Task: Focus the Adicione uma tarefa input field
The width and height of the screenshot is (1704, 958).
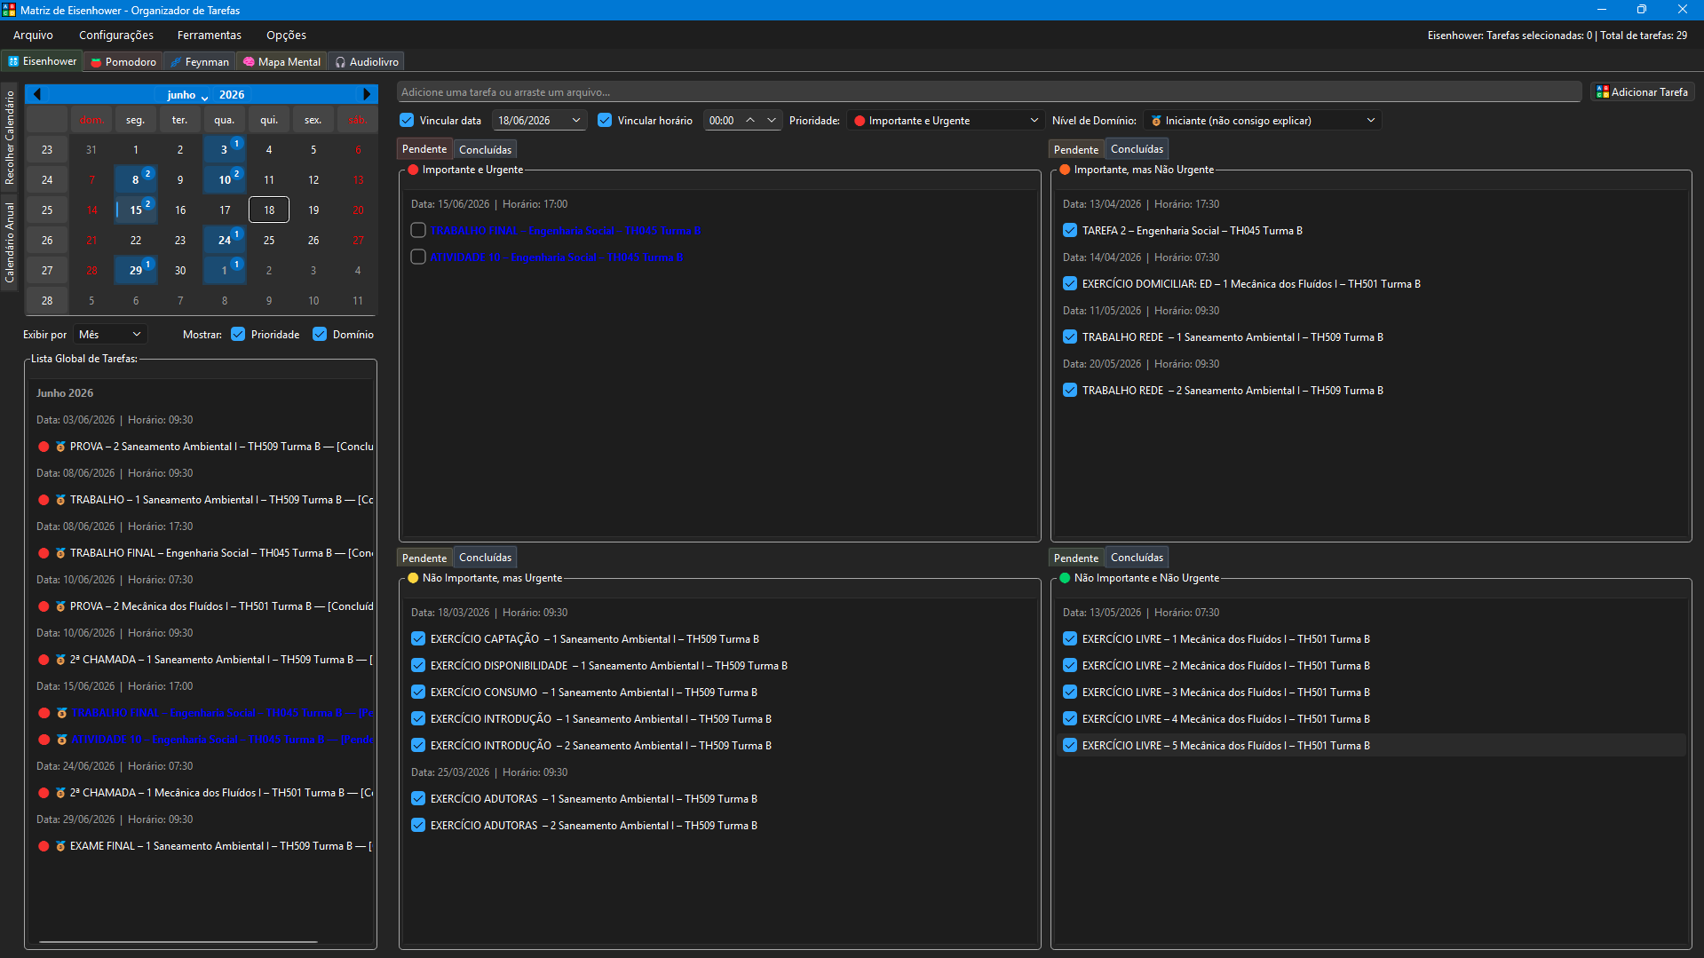Action: click(989, 91)
